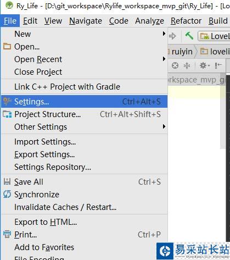Click the Save All floppy disk icon

pyautogui.click(x=7, y=181)
